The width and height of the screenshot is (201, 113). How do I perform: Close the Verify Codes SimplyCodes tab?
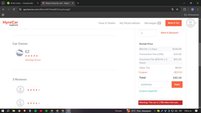[x=38, y=3]
